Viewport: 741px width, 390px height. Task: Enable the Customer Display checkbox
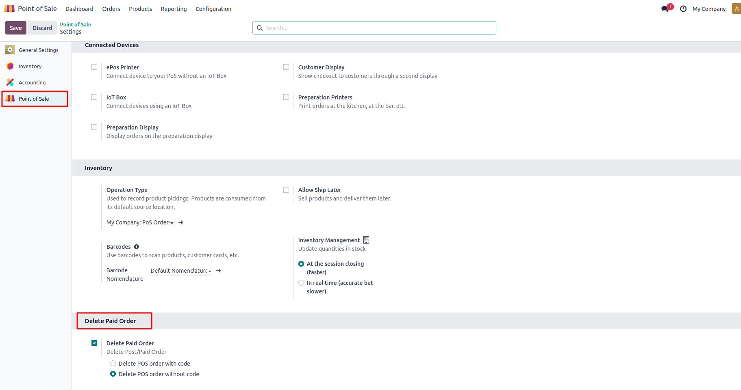[x=286, y=67]
